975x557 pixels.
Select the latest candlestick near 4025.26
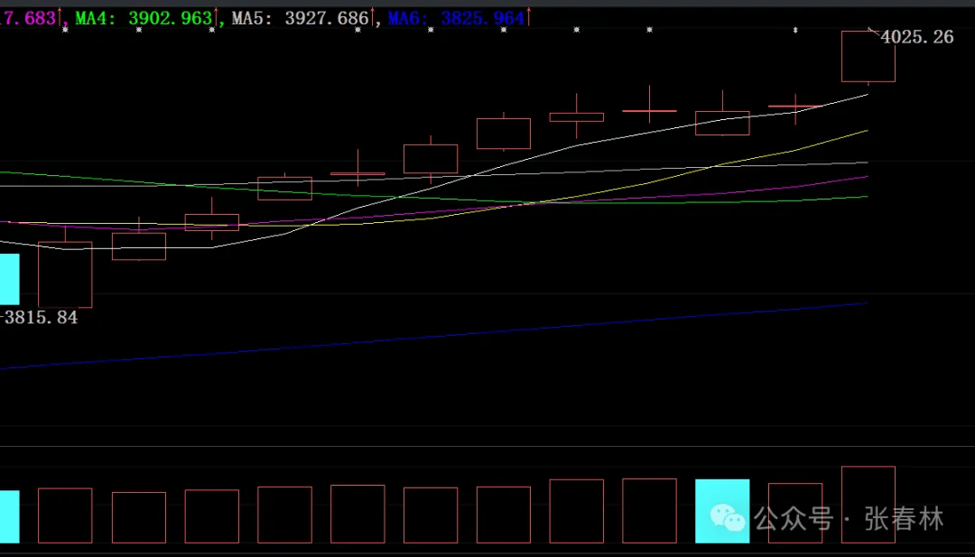pos(868,56)
